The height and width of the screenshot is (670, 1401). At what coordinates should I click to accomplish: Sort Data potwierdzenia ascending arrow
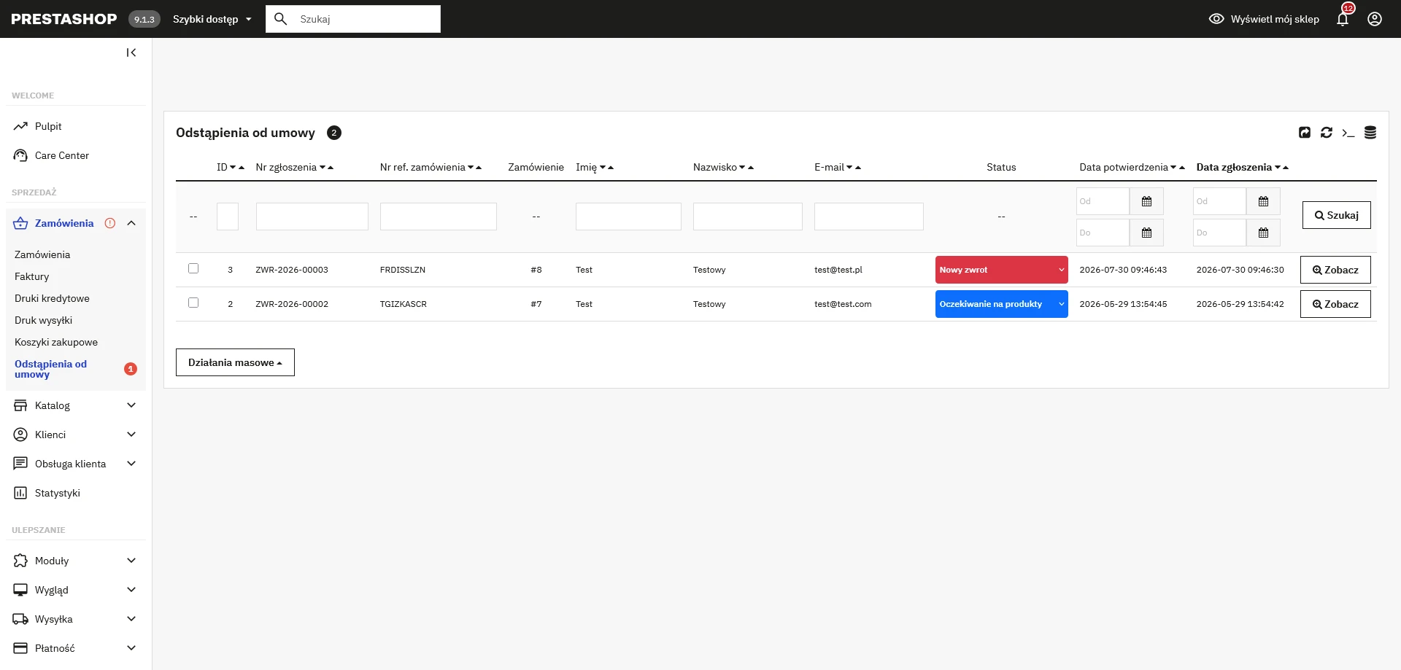tap(1182, 168)
